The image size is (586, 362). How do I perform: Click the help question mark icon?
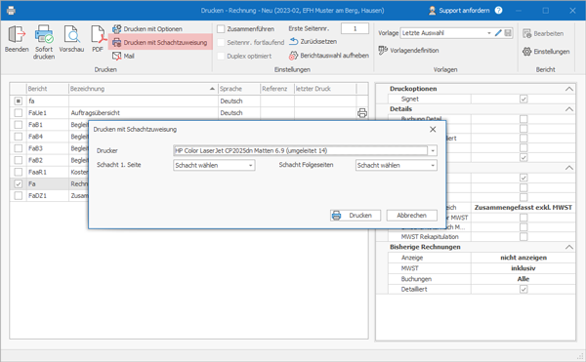(x=498, y=11)
